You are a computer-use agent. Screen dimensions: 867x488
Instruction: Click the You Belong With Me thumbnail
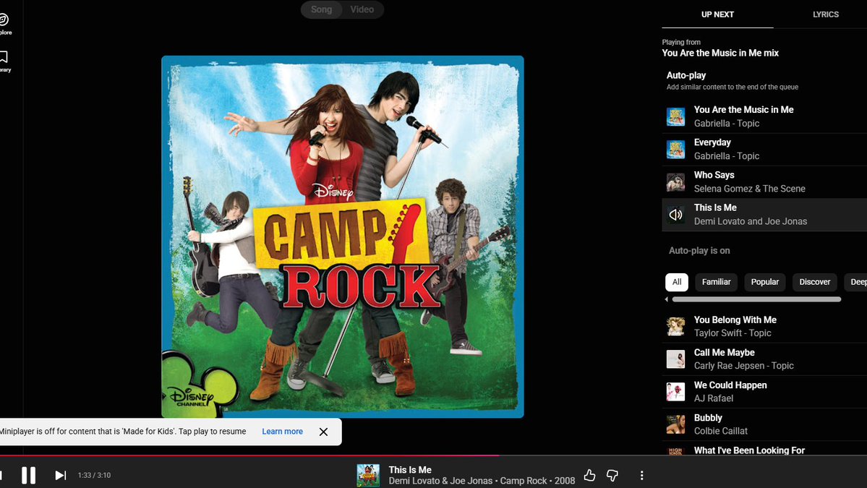pyautogui.click(x=675, y=327)
